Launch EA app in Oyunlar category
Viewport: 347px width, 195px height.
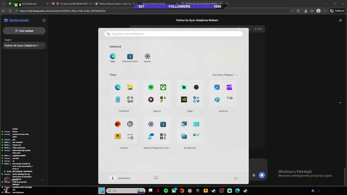[118, 124]
